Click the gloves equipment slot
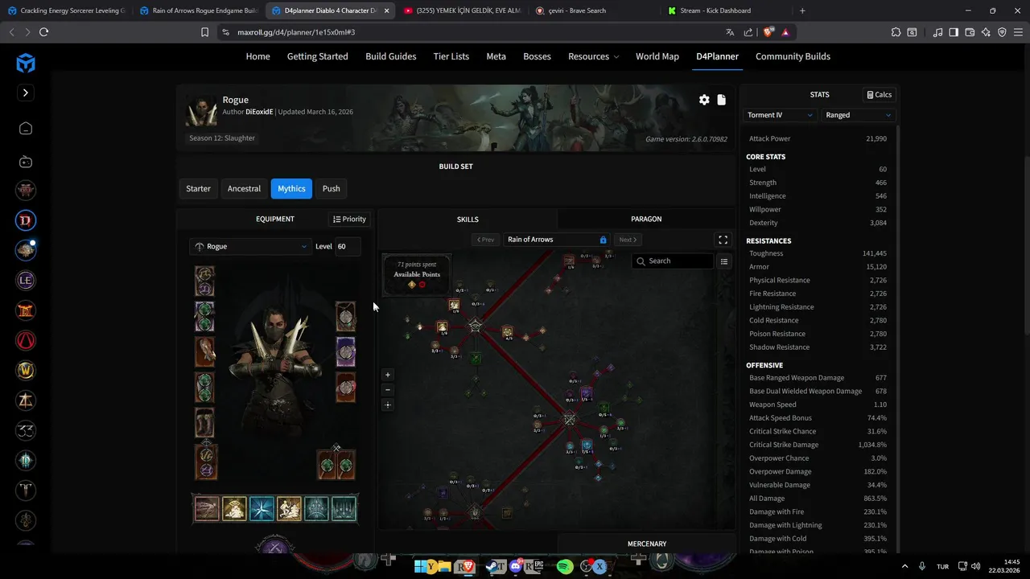This screenshot has height=579, width=1030. 204,352
